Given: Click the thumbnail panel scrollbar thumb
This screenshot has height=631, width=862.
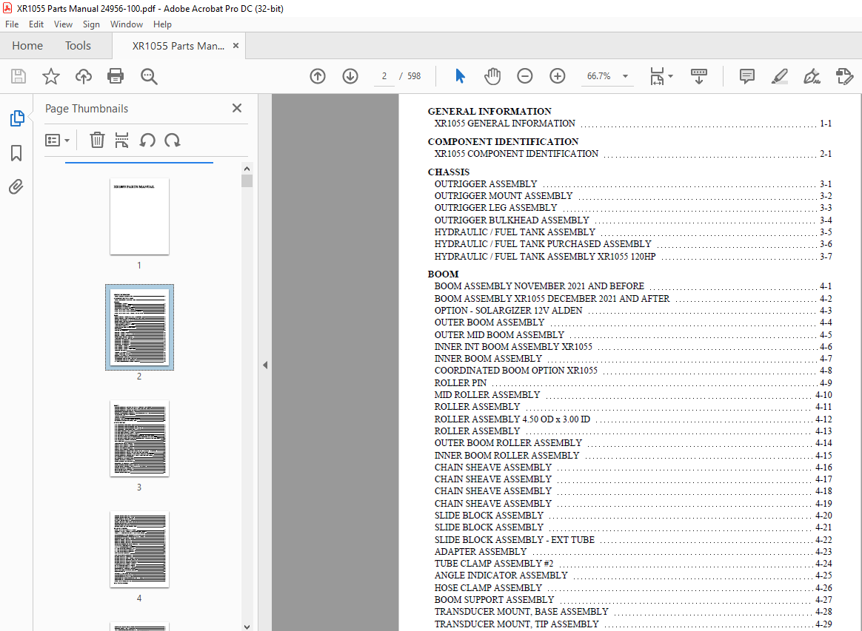Looking at the screenshot, I should [x=247, y=181].
